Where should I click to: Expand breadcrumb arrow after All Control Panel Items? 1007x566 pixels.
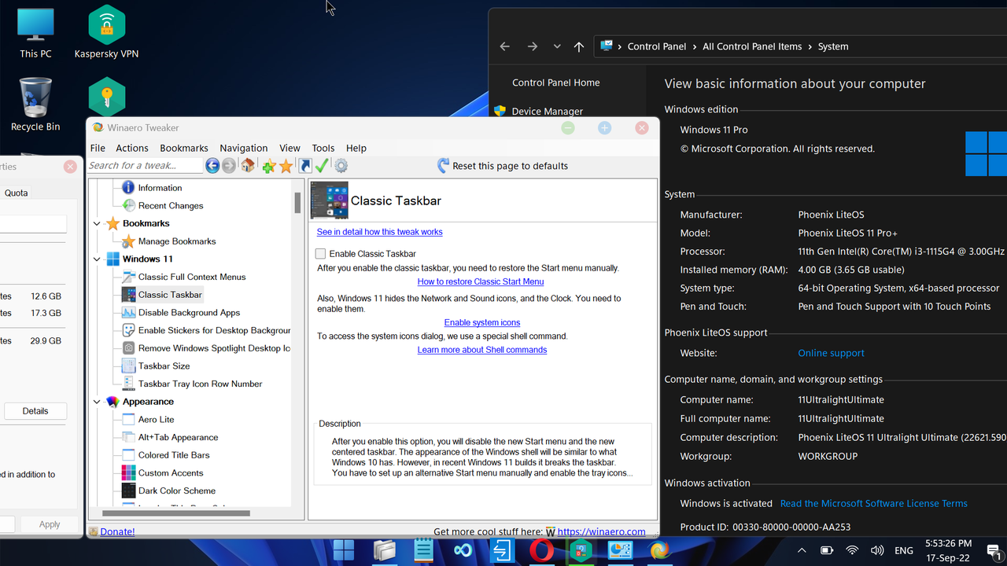(x=810, y=46)
